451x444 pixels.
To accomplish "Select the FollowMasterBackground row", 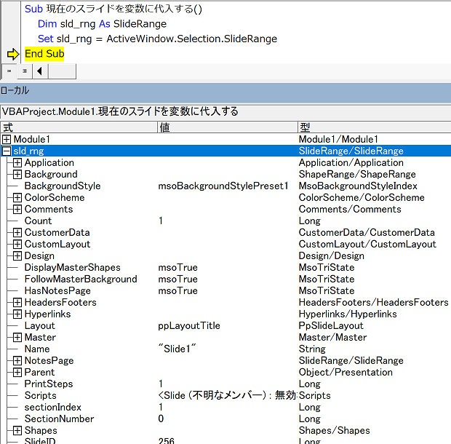I will pos(225,279).
